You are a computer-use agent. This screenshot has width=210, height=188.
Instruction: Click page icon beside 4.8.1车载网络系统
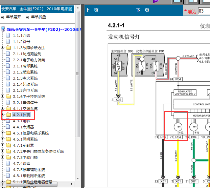[8, 175]
